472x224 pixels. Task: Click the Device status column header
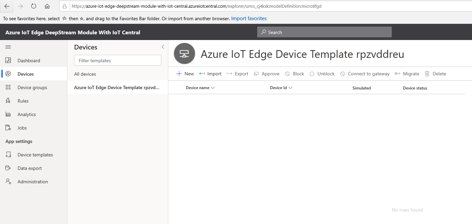pos(415,88)
